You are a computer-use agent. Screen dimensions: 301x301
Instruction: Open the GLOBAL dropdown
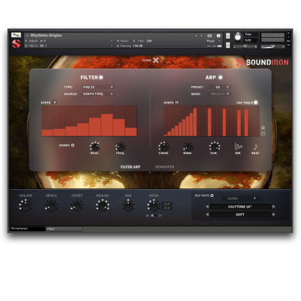pos(241,199)
